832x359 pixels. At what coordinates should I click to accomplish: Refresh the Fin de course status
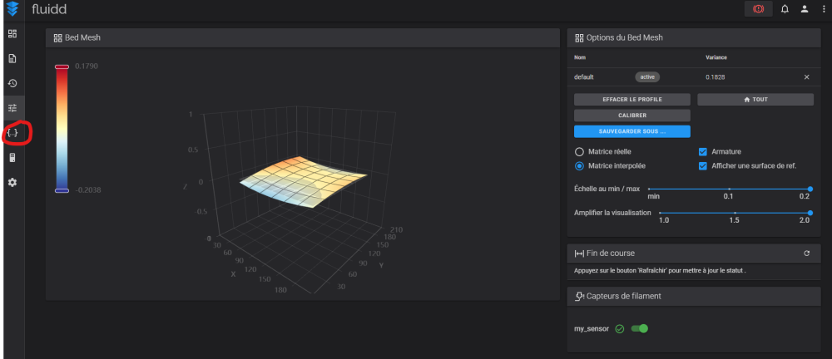(806, 253)
